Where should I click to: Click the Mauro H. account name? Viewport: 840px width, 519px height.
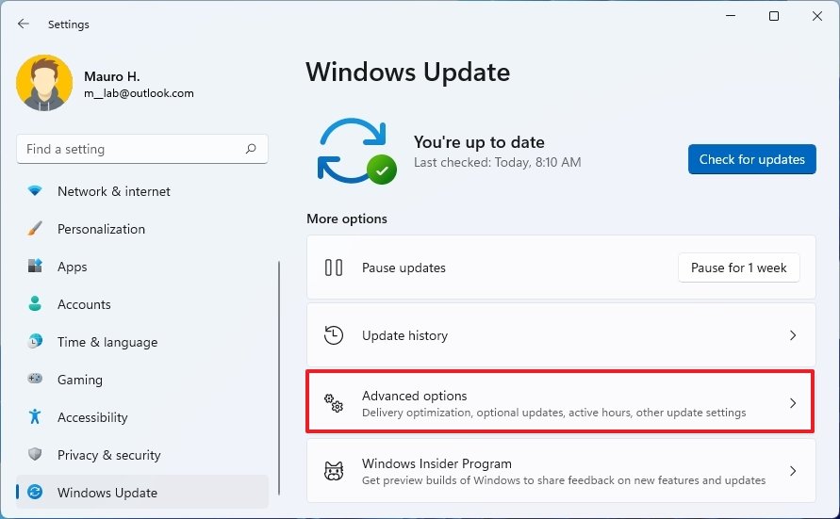coord(111,76)
